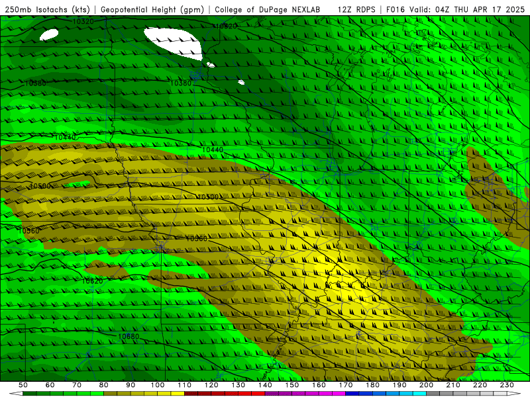Pick the dark gray swatch just after 200
530x397 pixels.
(433, 394)
